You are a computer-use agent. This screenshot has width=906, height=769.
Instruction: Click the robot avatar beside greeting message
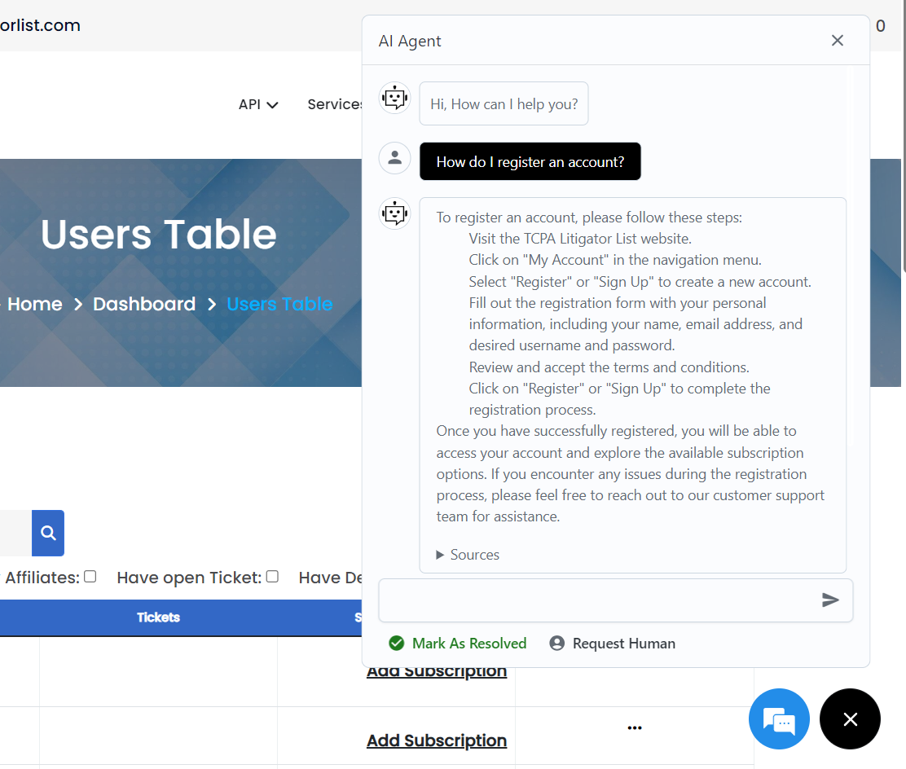[x=395, y=99]
